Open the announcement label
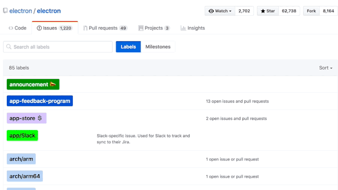This screenshot has width=338, height=190. click(x=33, y=84)
